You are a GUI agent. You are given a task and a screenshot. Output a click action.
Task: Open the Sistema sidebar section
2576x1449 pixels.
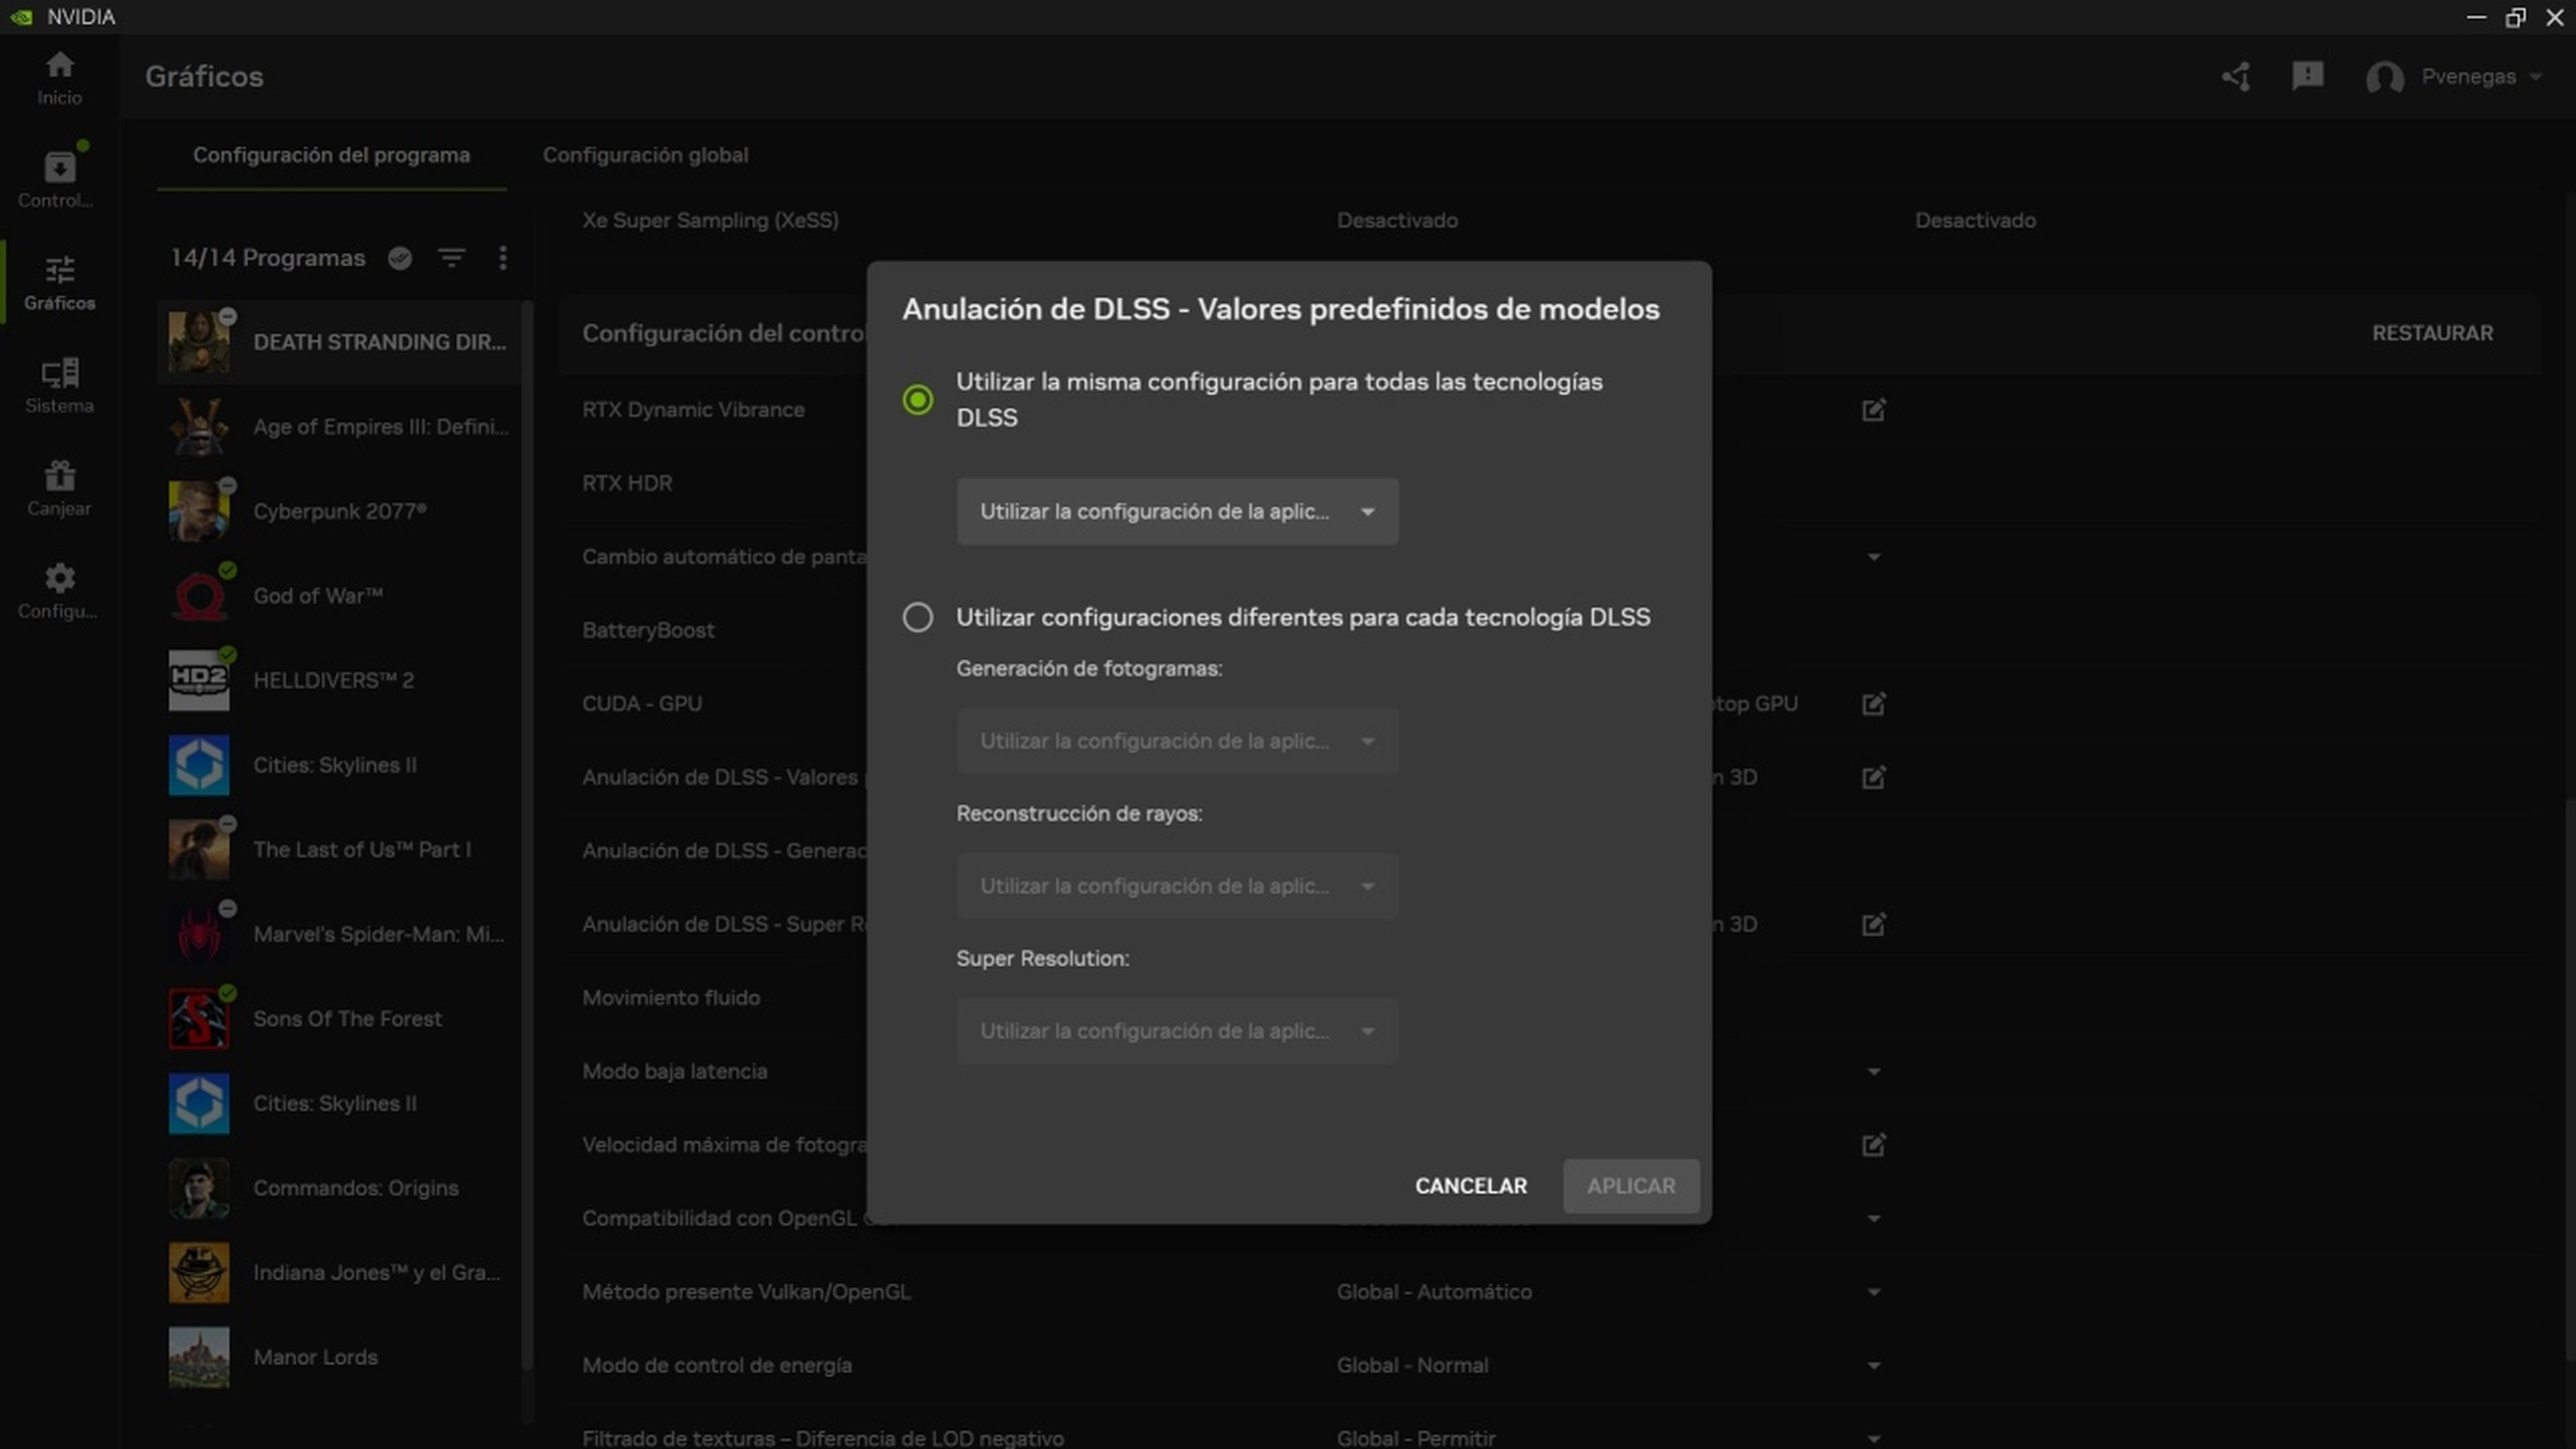pos(59,386)
